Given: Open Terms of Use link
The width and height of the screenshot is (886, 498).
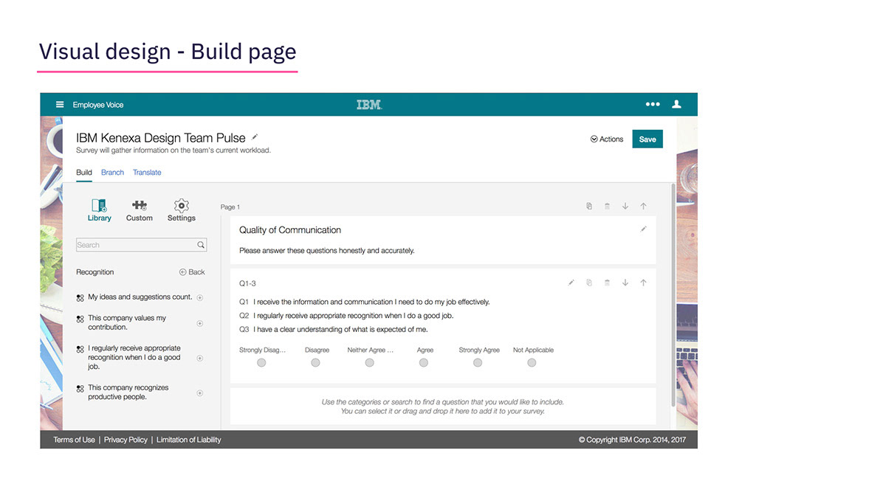Looking at the screenshot, I should [74, 440].
